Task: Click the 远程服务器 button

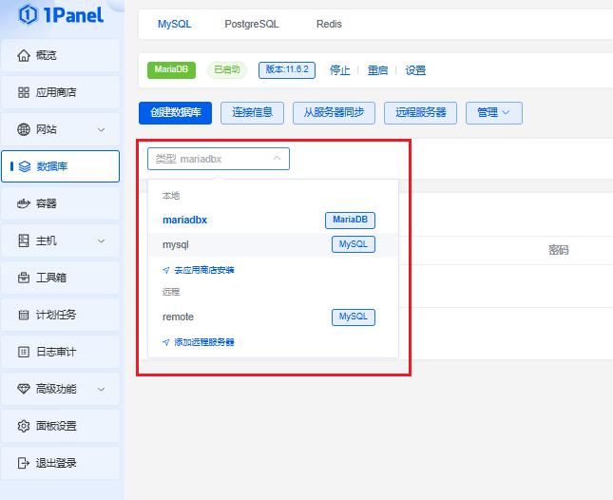Action: (x=420, y=113)
